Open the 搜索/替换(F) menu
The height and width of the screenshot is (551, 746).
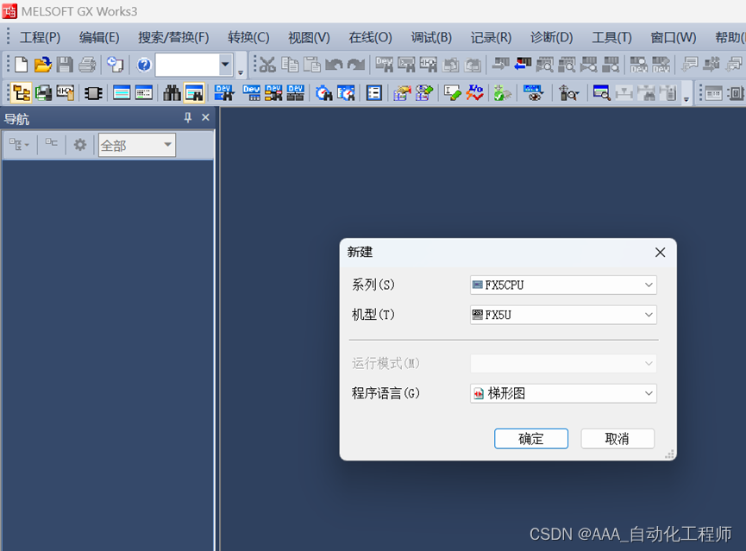pyautogui.click(x=173, y=37)
